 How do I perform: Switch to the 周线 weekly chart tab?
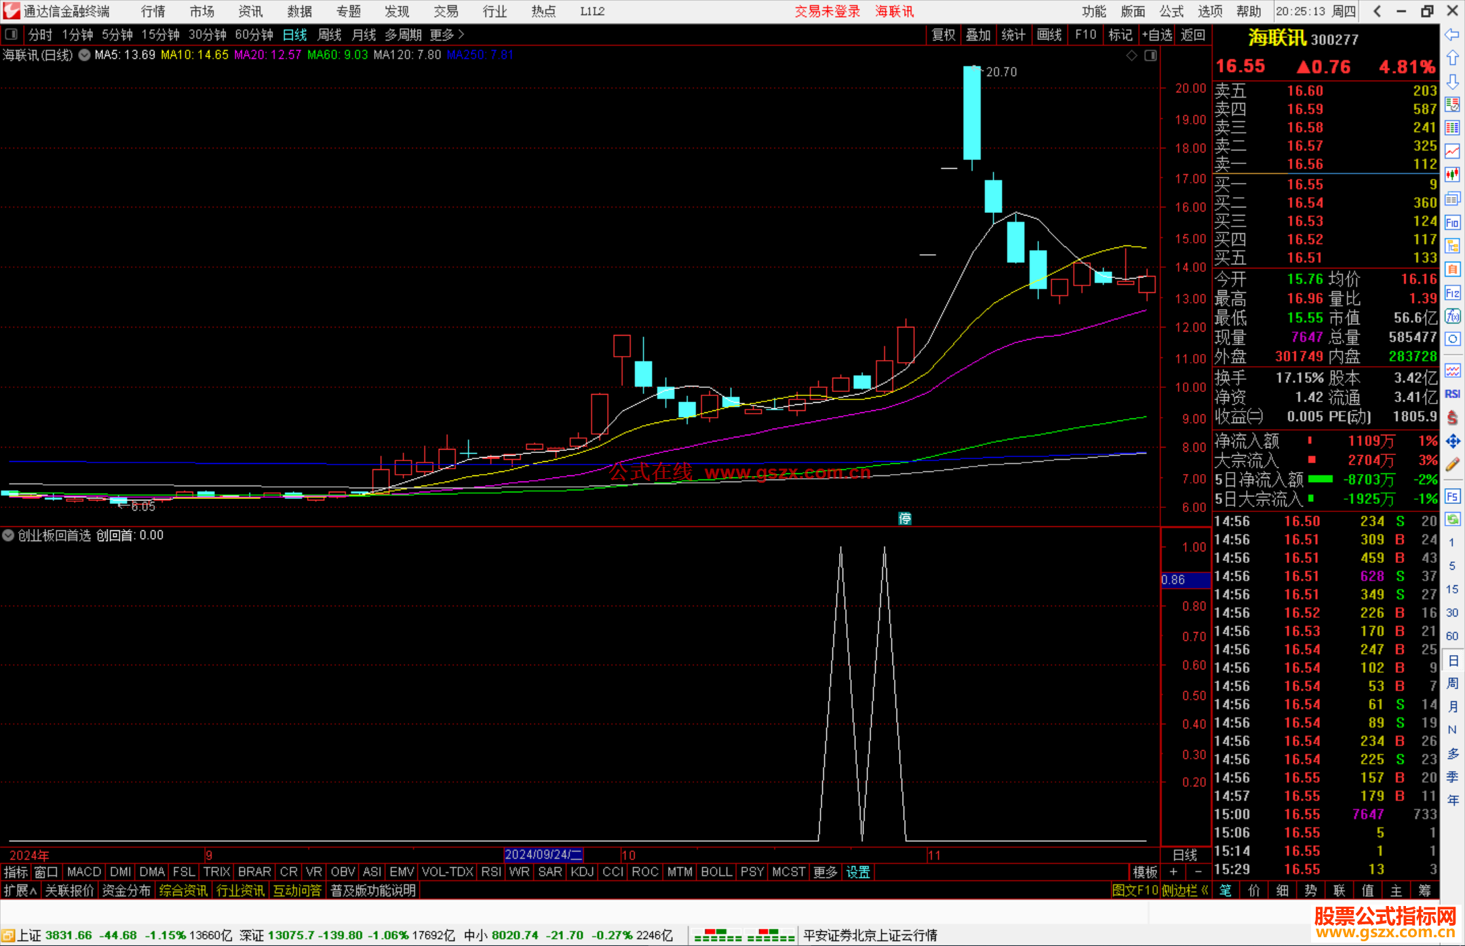tap(330, 35)
